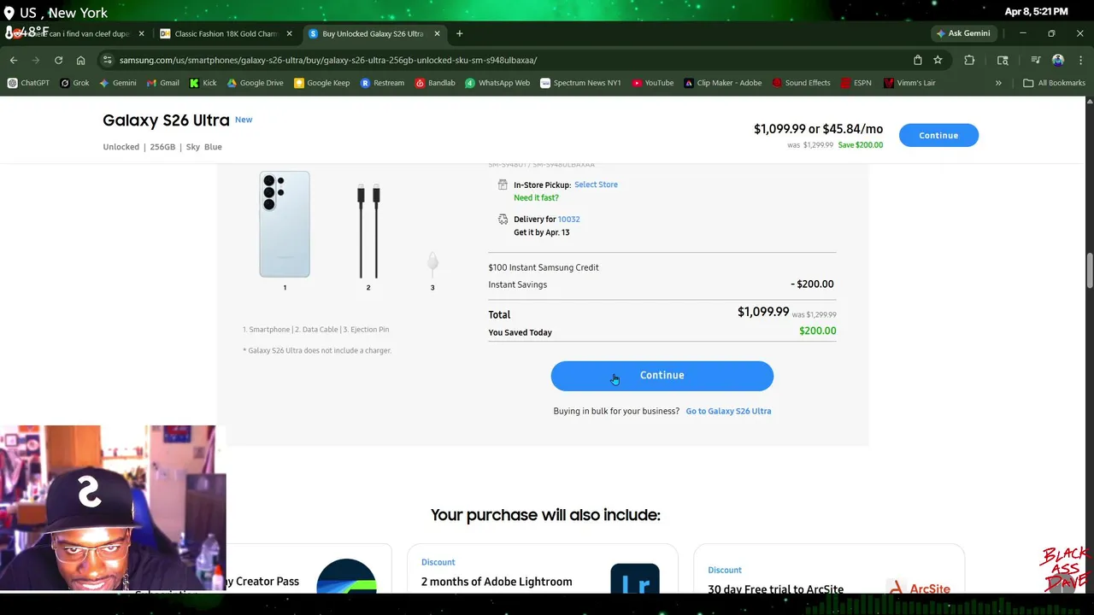This screenshot has width=1094, height=615.
Task: Open the Clip Maker - Adobe bookmark
Action: [722, 83]
